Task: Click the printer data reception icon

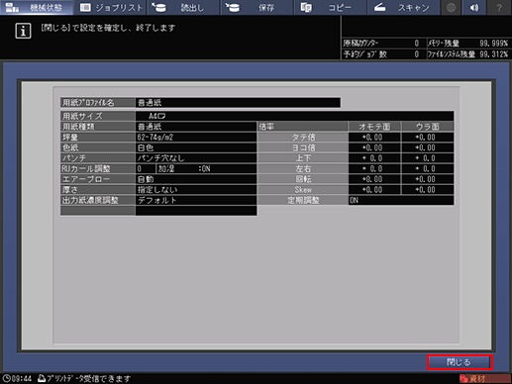Action: pyautogui.click(x=42, y=378)
